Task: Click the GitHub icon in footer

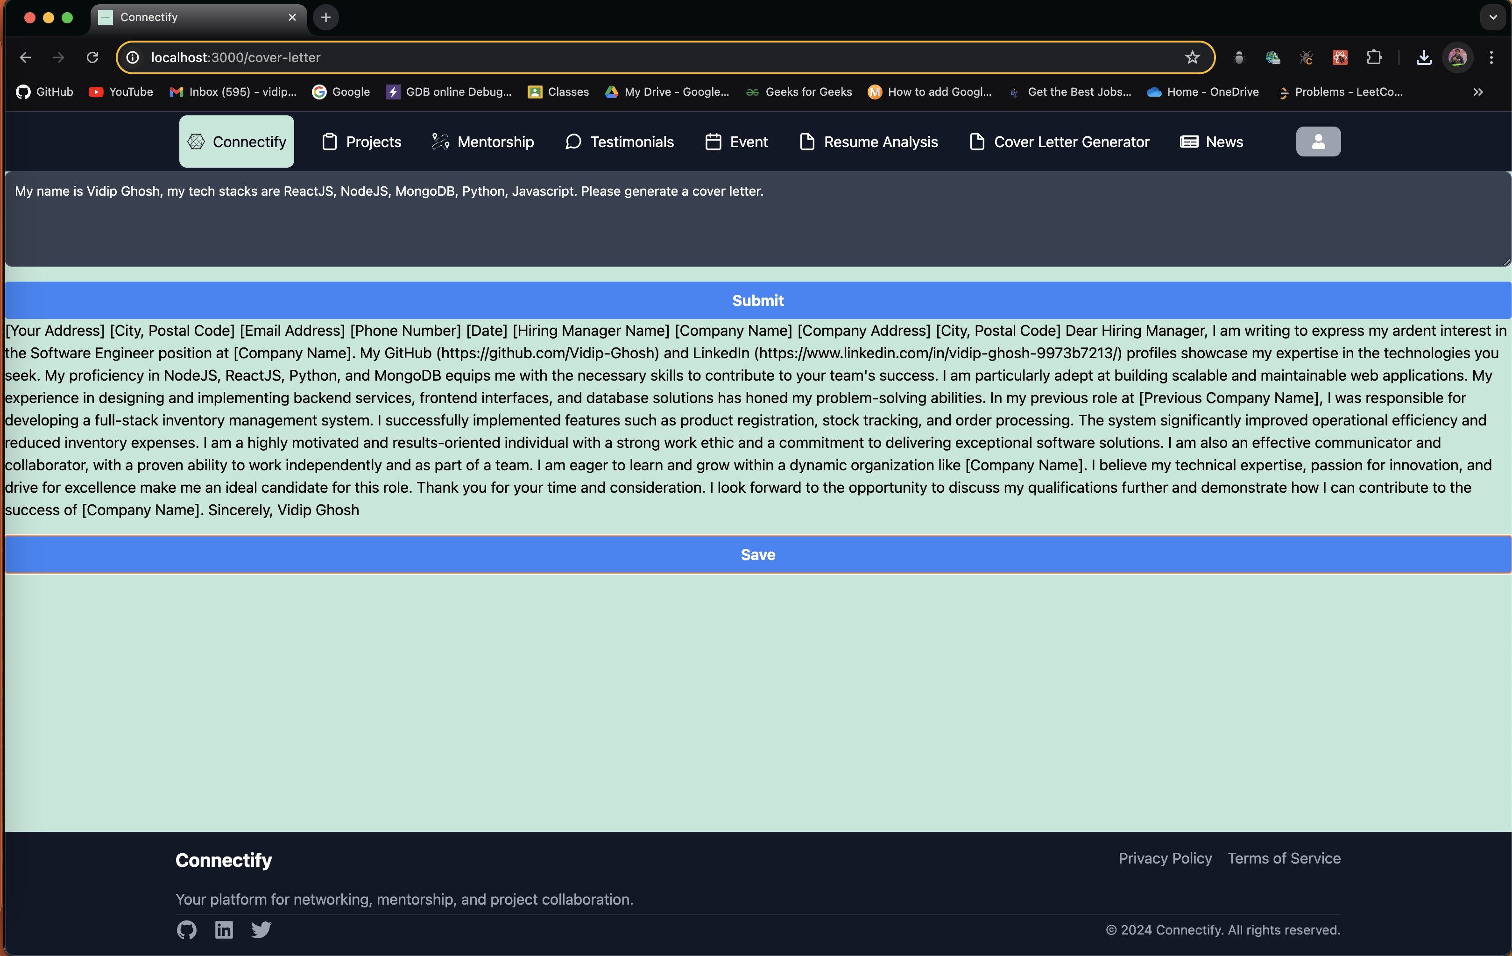Action: pyautogui.click(x=186, y=930)
